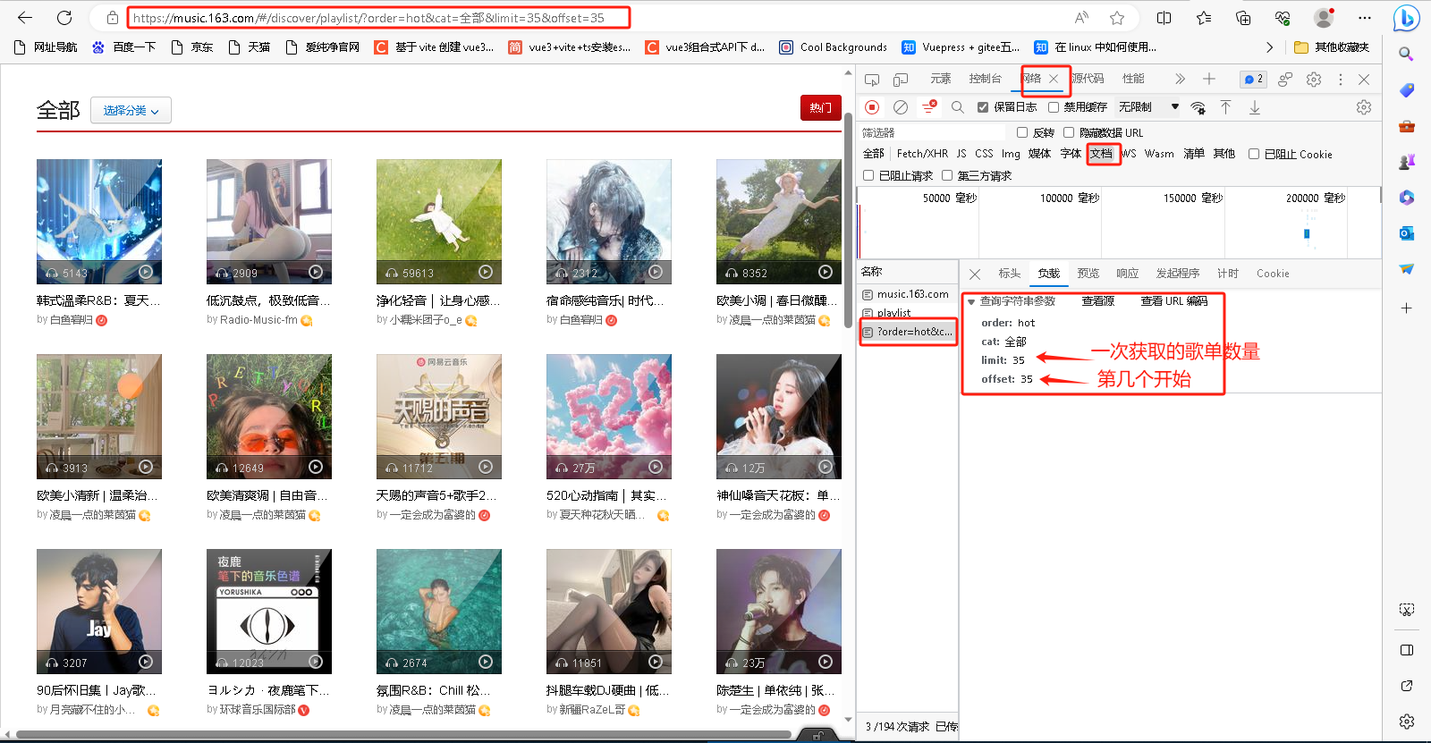This screenshot has height=743, width=1431.
Task: Enable 保留日志 checkbox
Action: (x=983, y=107)
